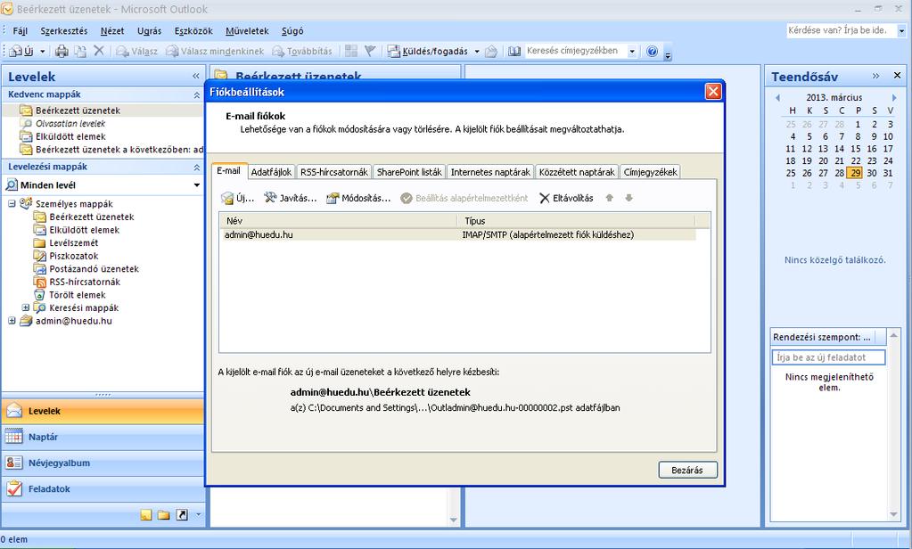Move account down with arrow icon
This screenshot has height=549, width=912.
click(629, 198)
